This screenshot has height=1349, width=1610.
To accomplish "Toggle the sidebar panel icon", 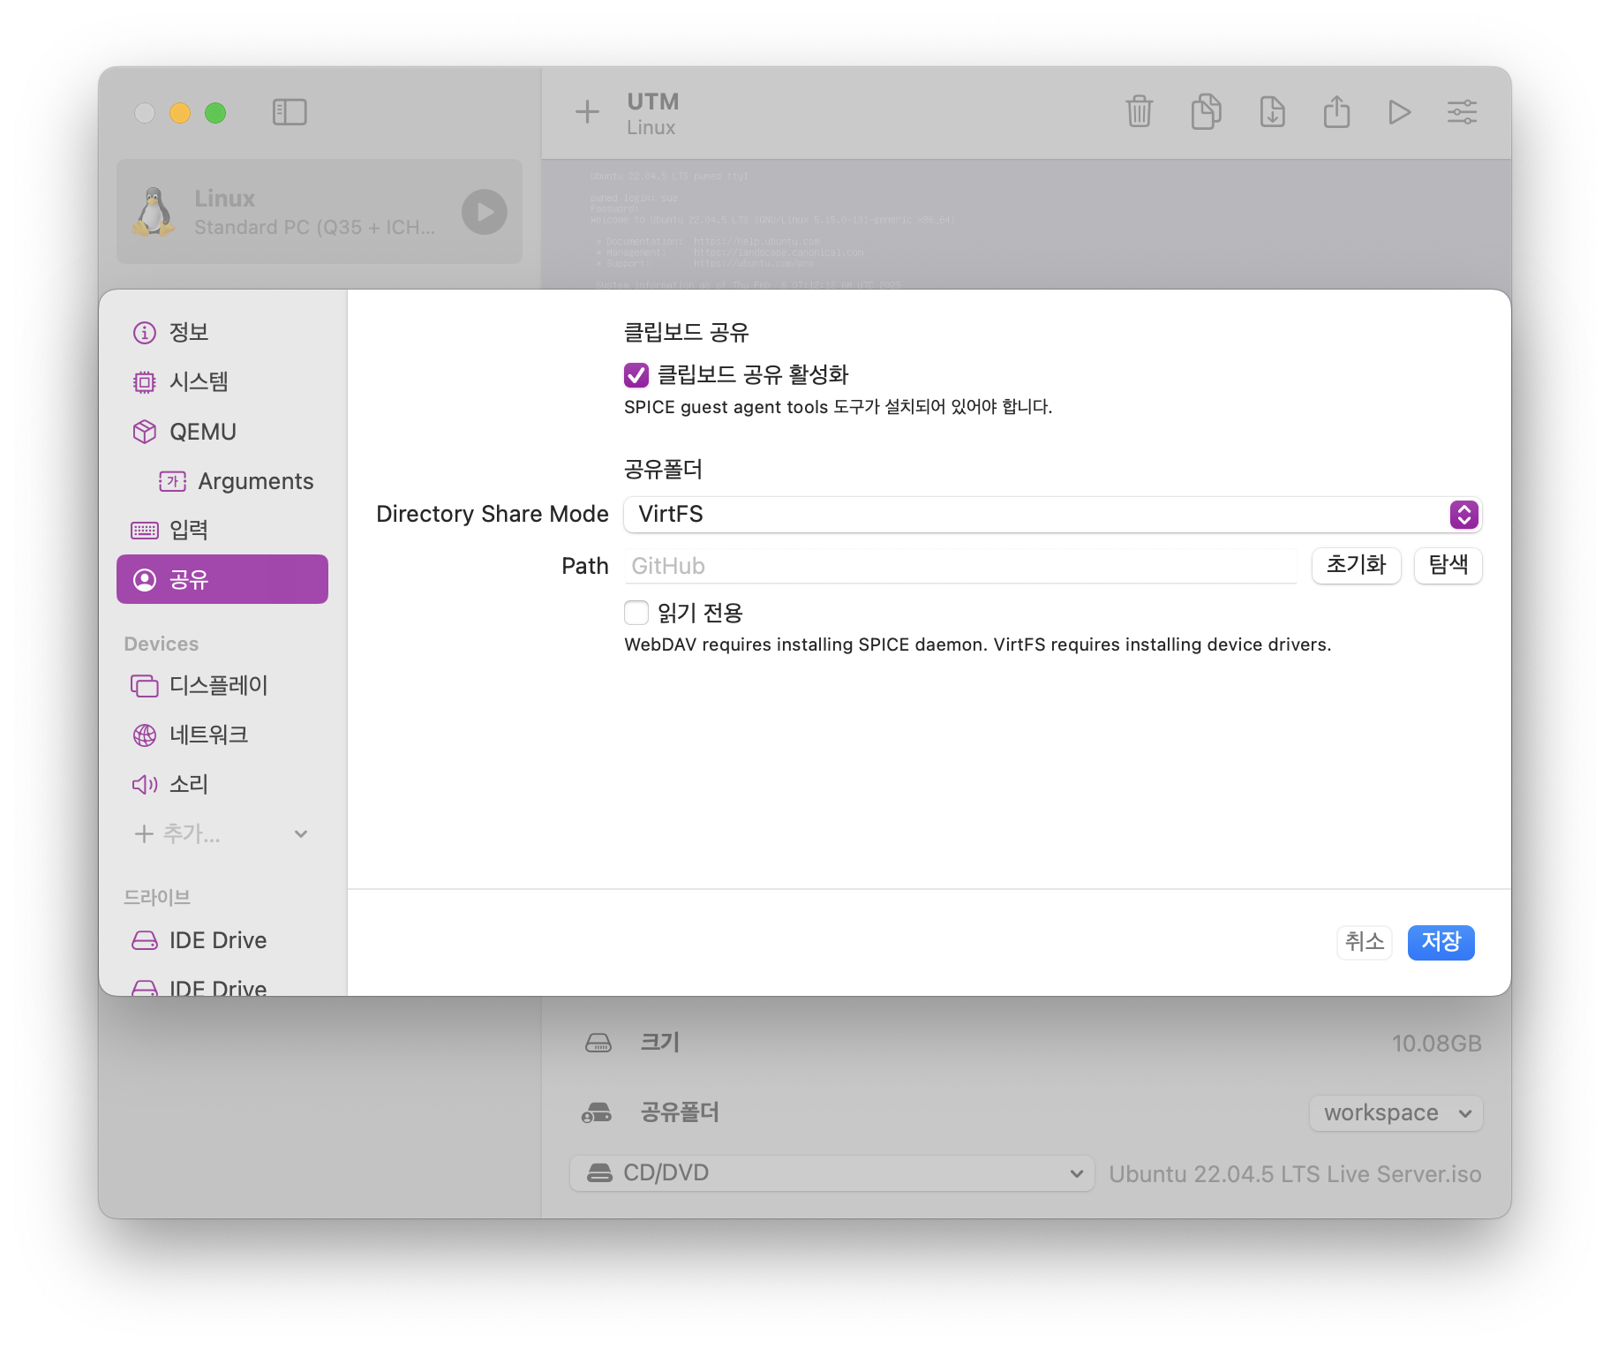I will [x=290, y=112].
